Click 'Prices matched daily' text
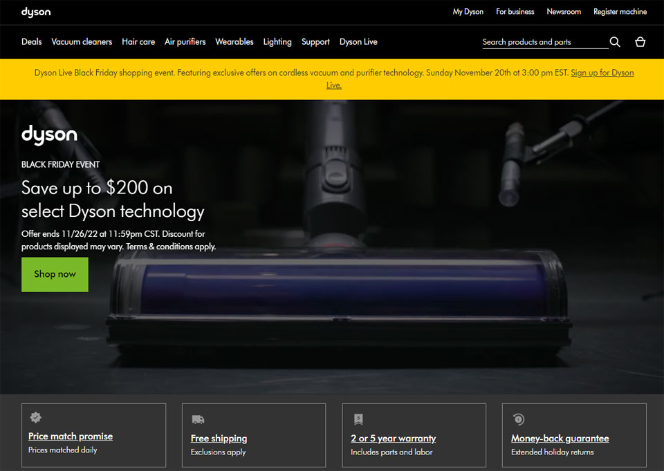Image resolution: width=664 pixels, height=471 pixels. [x=63, y=450]
